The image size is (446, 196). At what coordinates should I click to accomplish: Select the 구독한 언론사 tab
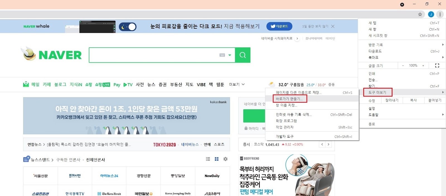68,160
